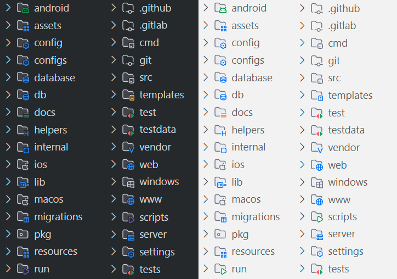Click the config folder icon in light theme
The image size is (397, 279).
(x=220, y=43)
